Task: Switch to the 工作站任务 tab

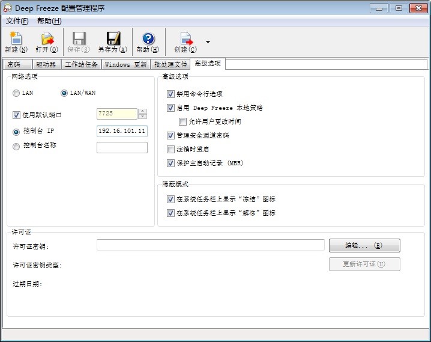Action: pyautogui.click(x=81, y=64)
